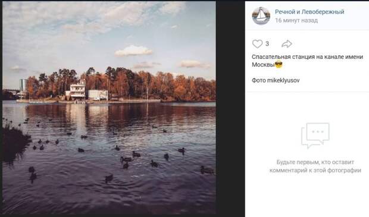Viewport: 369px width, 217px height.
Task: Open the sailboat avatar of the community
Action: pos(261,15)
